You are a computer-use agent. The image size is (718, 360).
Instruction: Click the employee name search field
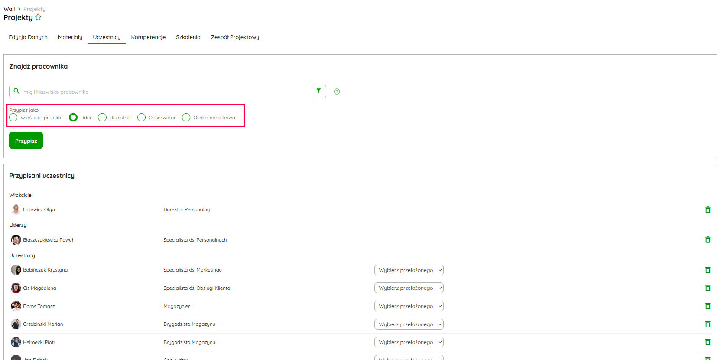click(165, 92)
